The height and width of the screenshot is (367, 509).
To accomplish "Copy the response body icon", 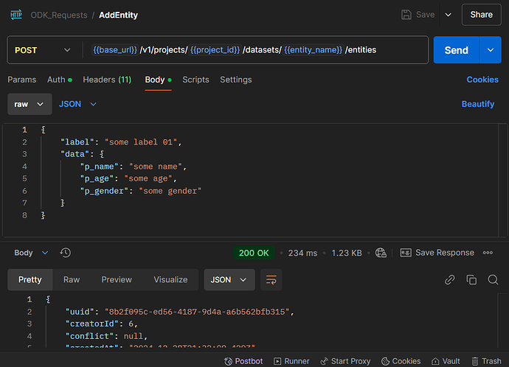I will [x=471, y=279].
